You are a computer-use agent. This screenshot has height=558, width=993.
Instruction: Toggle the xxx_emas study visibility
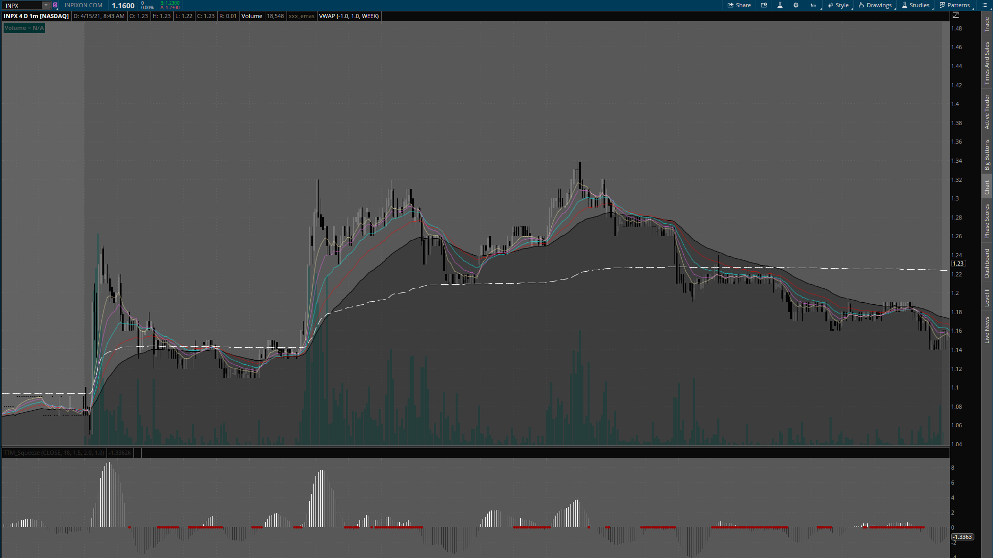pyautogui.click(x=301, y=16)
